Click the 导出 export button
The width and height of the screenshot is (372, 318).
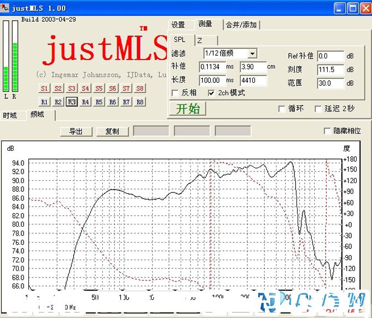(x=76, y=132)
